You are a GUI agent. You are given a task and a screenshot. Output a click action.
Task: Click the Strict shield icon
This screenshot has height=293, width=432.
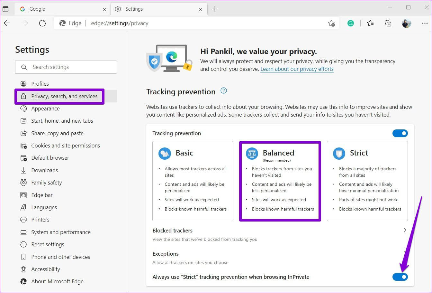(x=339, y=153)
